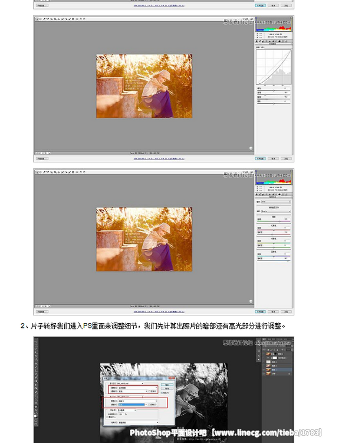Toggle Source 2 Invert checkbox in Calculations dialog
Image resolution: width=352 pixels, height=443 pixels.
click(149, 405)
